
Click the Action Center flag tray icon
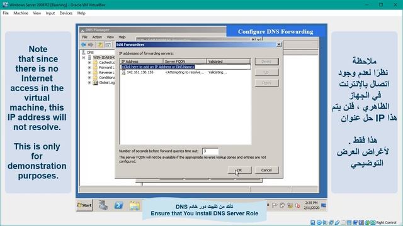pyautogui.click(x=275, y=205)
